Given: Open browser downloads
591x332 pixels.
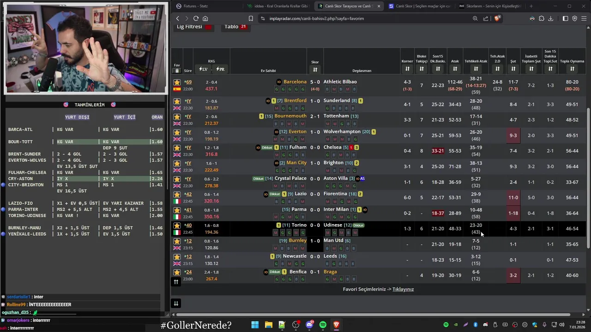Looking at the screenshot, I should [550, 18].
